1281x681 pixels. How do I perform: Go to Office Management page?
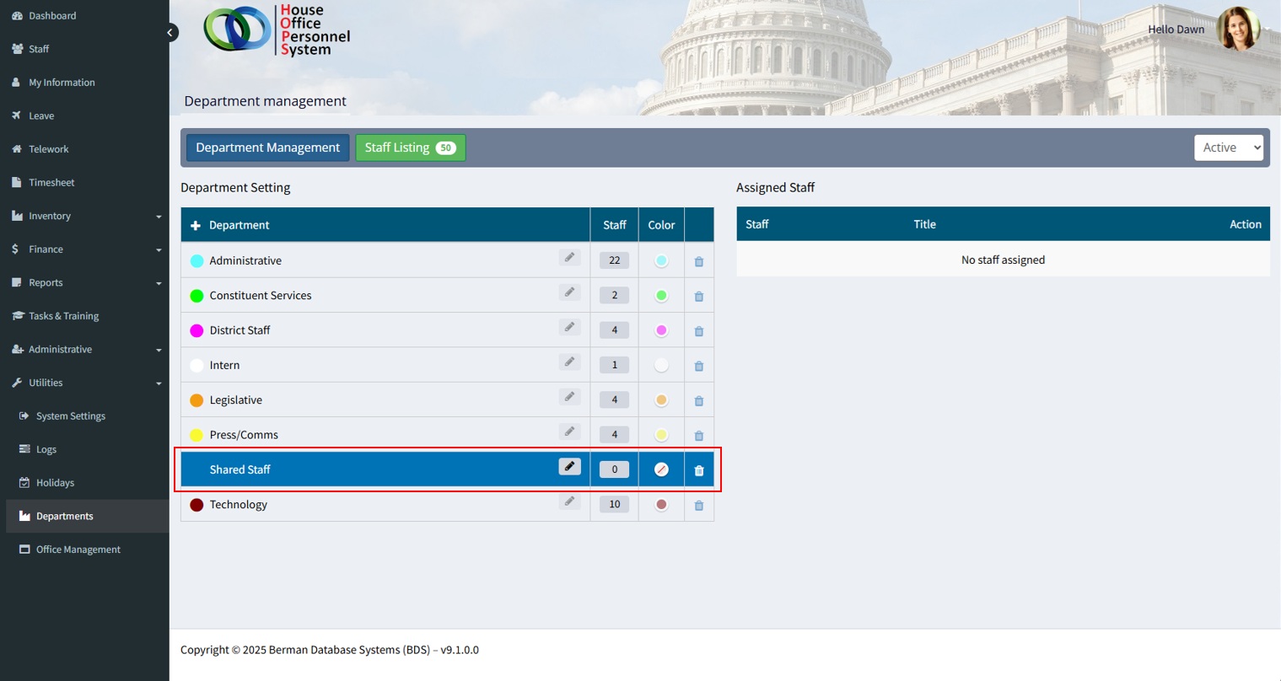point(78,550)
